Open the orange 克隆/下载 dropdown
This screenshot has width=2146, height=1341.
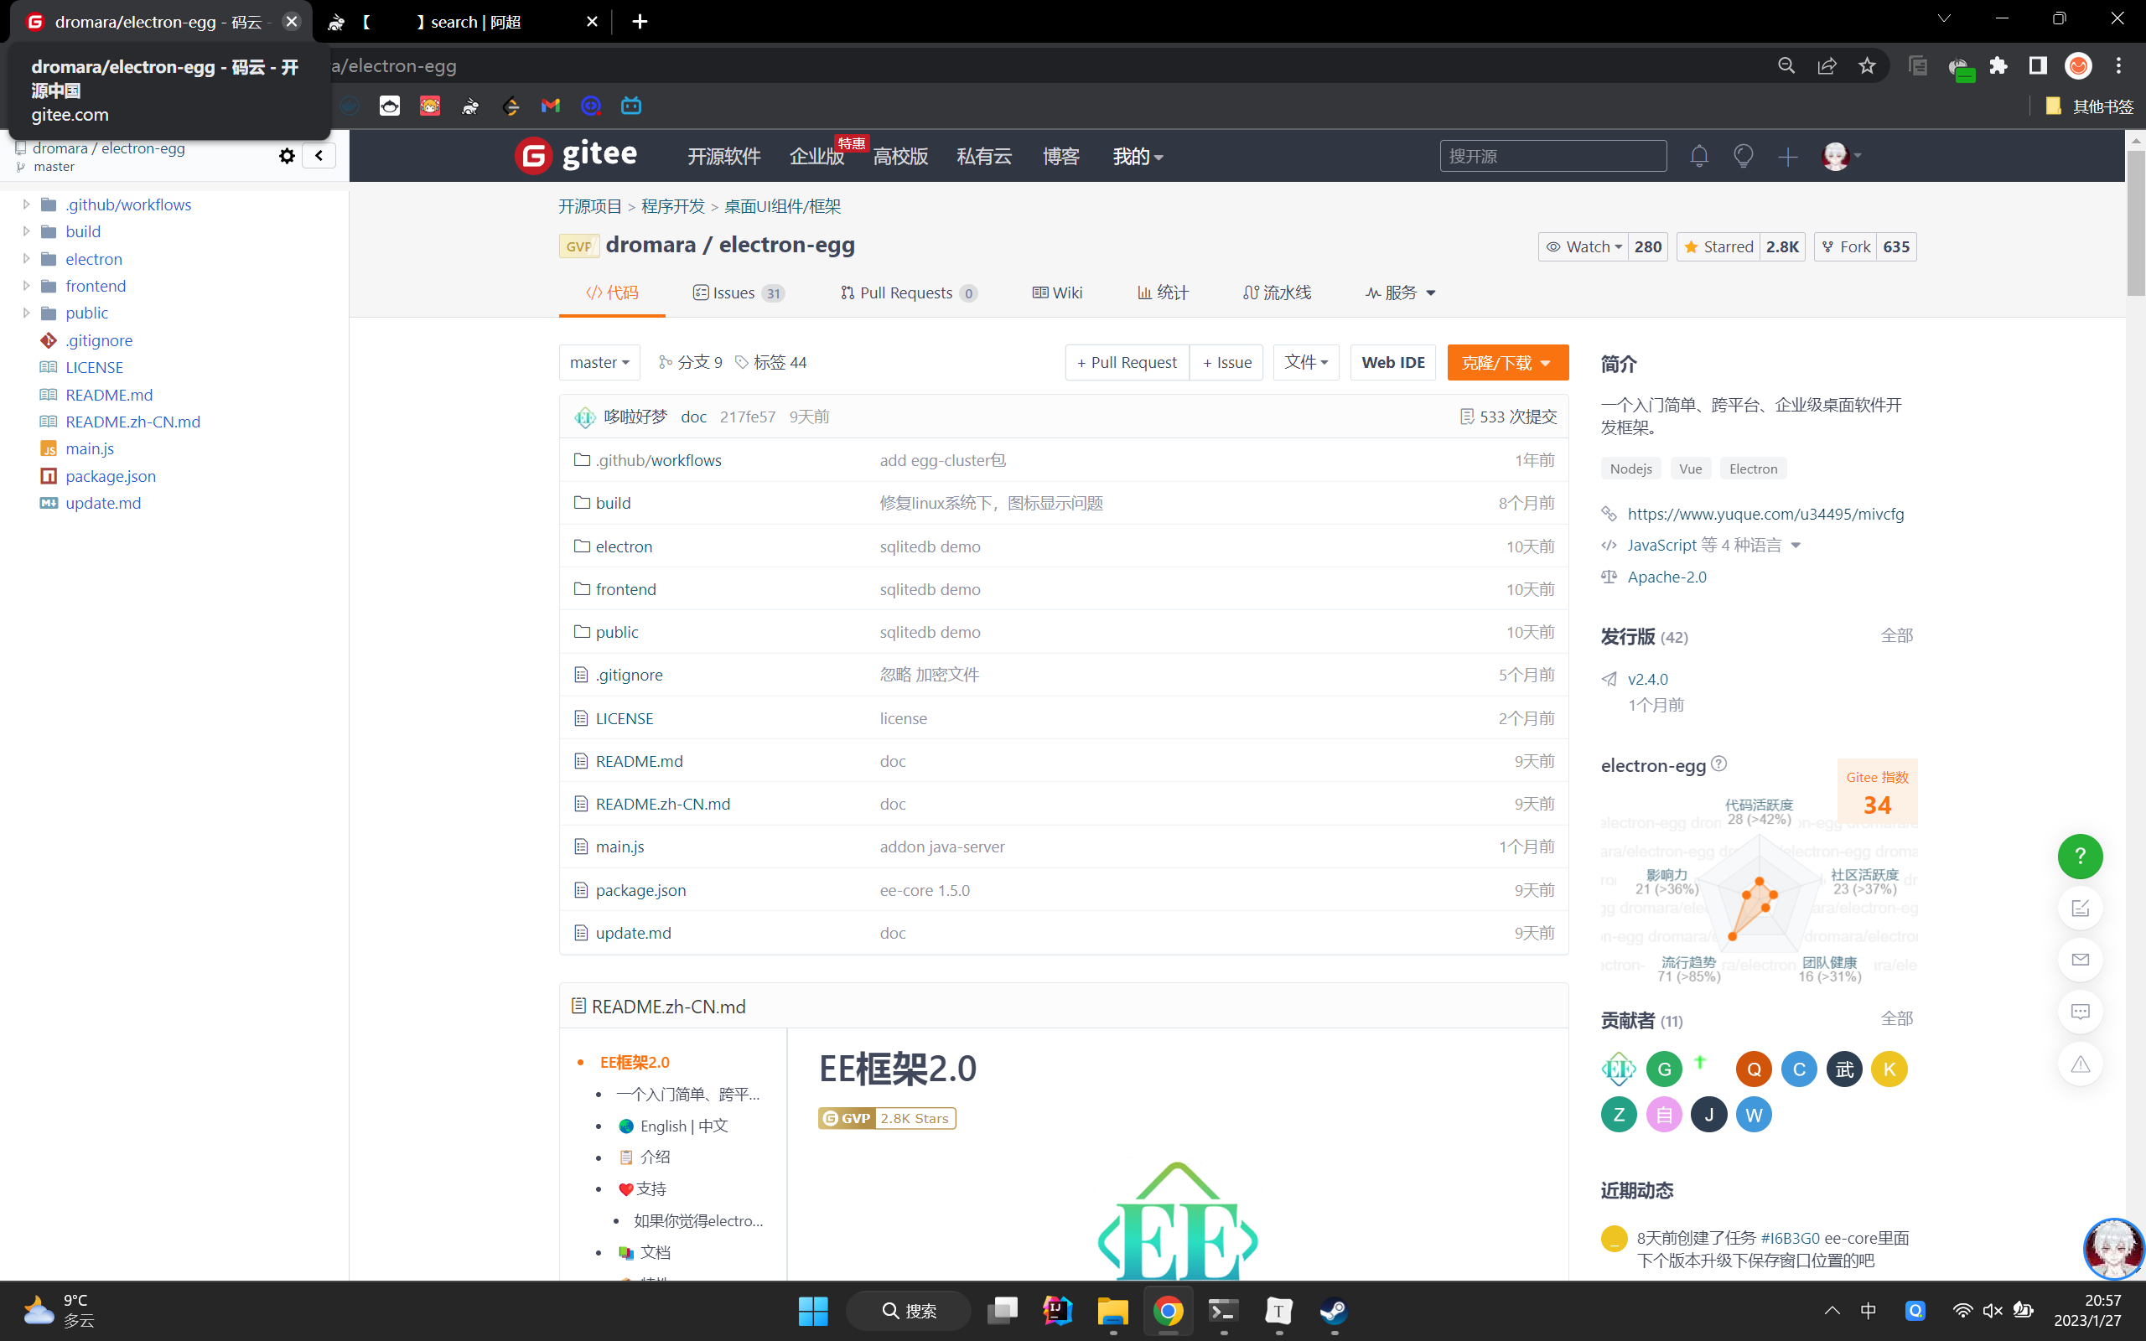coord(1506,362)
